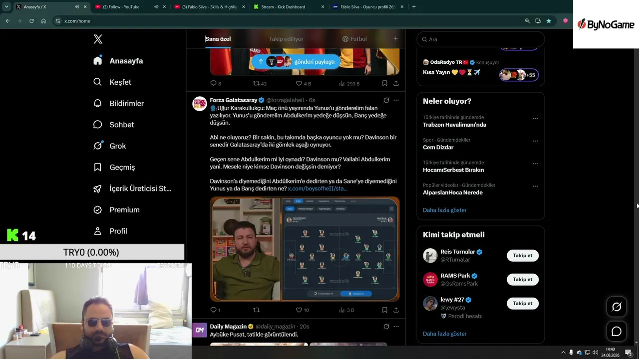The width and height of the screenshot is (639, 359).
Task: Open the Premium badge icon
Action: click(98, 210)
